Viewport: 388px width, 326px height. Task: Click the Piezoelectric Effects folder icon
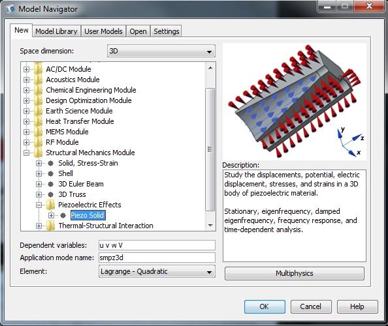click(51, 205)
